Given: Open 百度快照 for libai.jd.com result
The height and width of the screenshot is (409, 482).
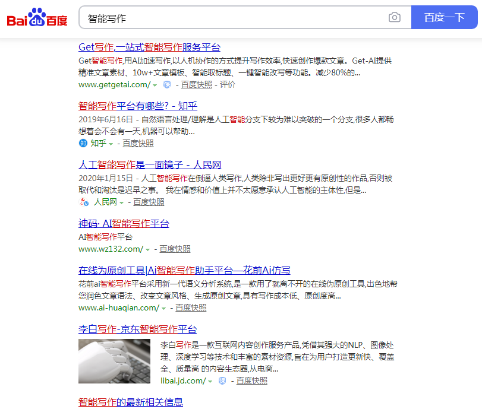Looking at the screenshot, I should 252,381.
